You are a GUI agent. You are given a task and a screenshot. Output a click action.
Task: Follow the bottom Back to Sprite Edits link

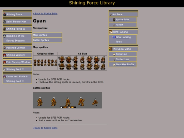(x=45, y=128)
